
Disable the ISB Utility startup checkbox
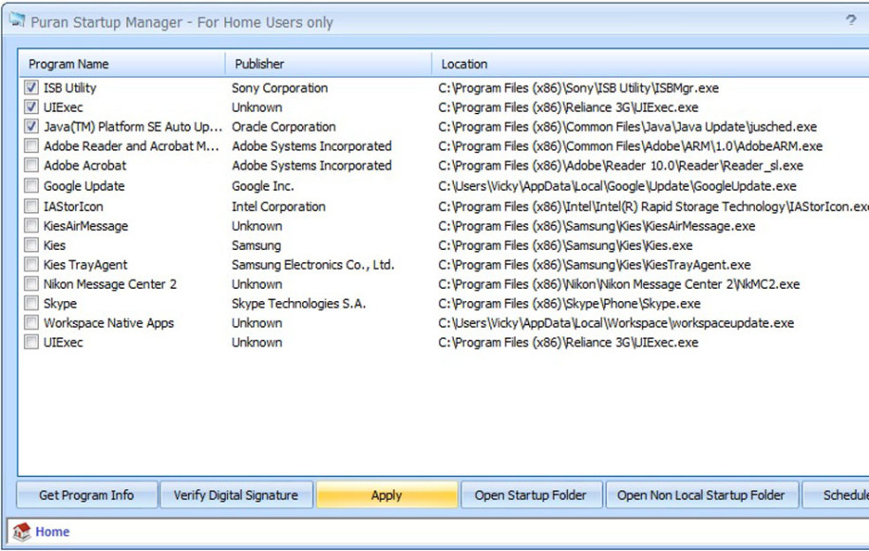pyautogui.click(x=31, y=87)
